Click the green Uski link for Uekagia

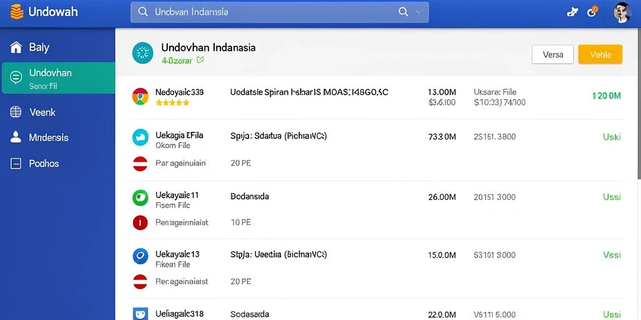pyautogui.click(x=612, y=137)
